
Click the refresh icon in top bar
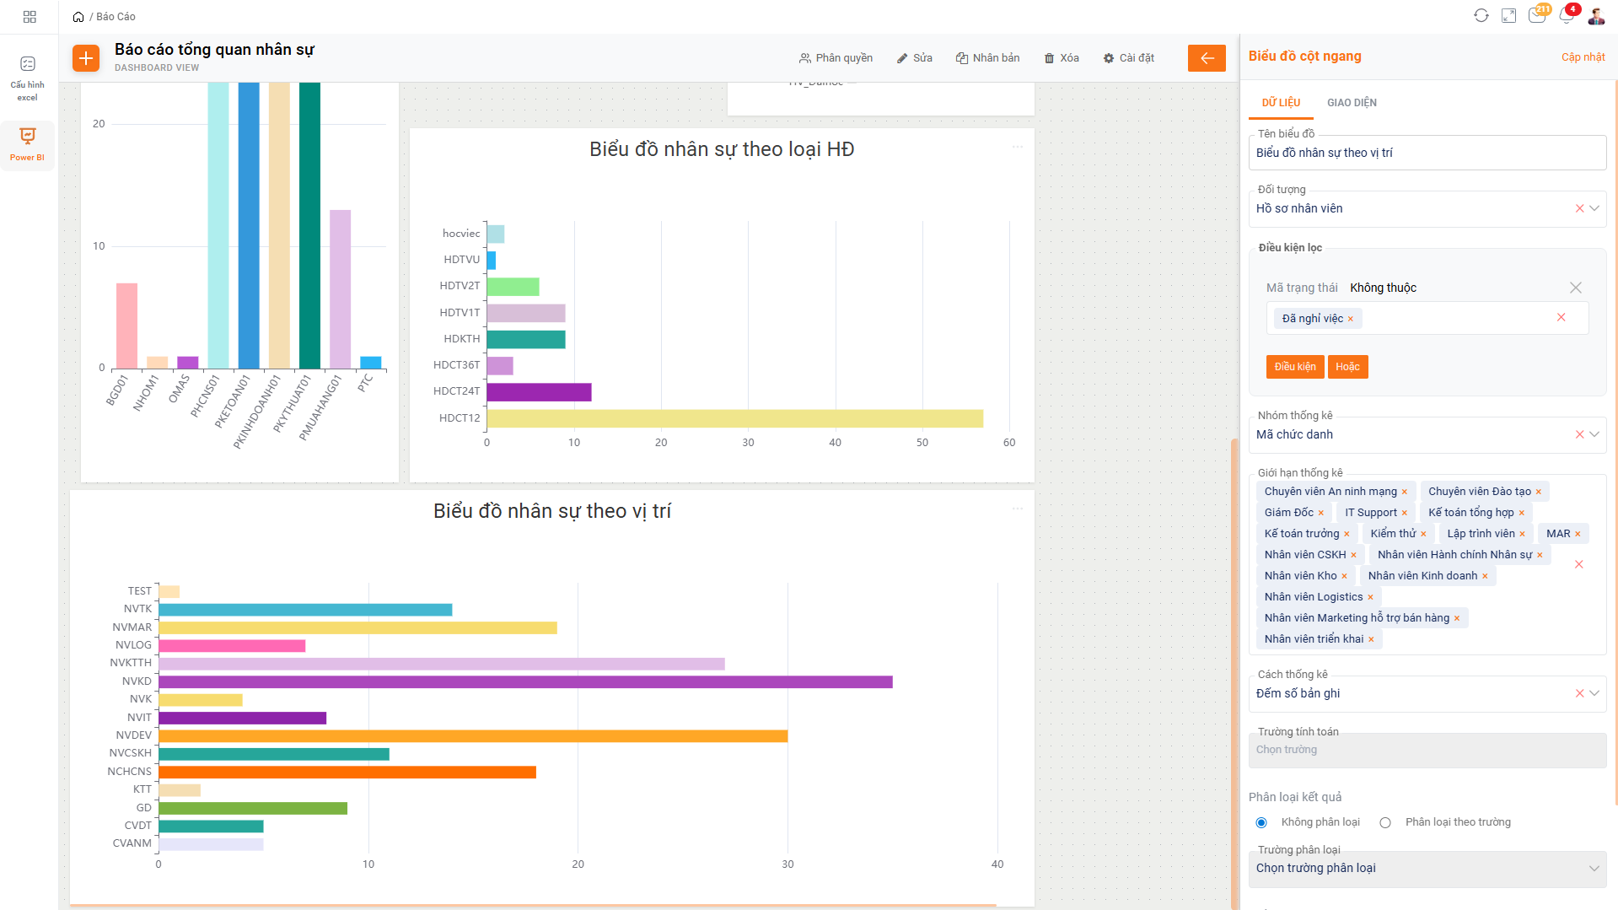[1481, 16]
